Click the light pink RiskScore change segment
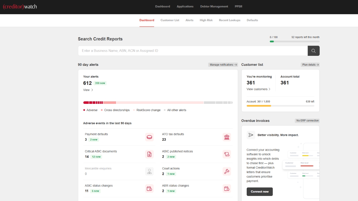 160,103
